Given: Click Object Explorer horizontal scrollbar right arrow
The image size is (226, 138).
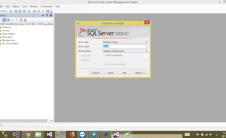Looking at the screenshot, I should pyautogui.click(x=52, y=120).
